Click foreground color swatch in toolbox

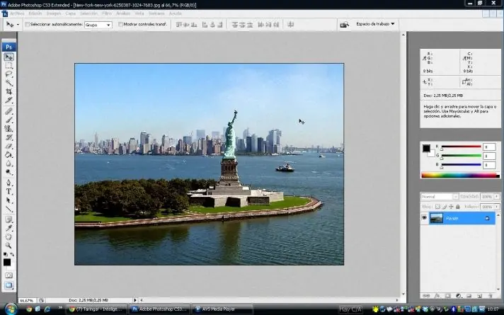(x=7, y=263)
